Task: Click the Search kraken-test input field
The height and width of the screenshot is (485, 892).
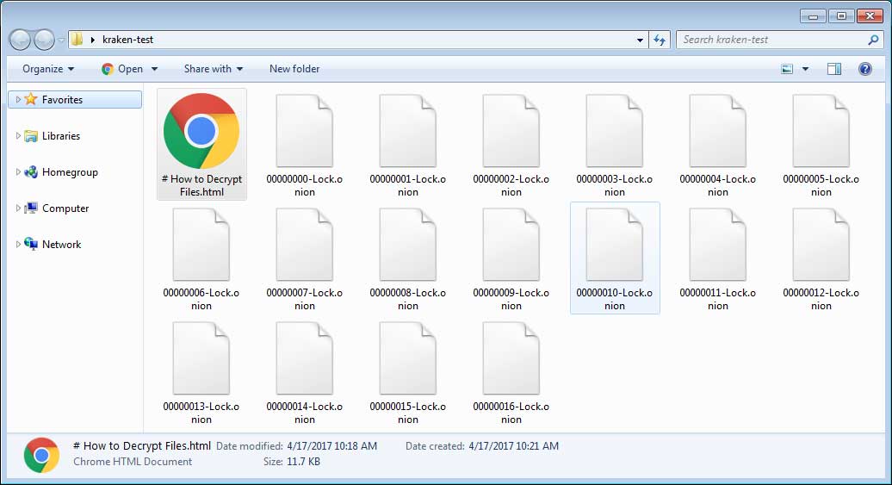Action: click(x=771, y=40)
